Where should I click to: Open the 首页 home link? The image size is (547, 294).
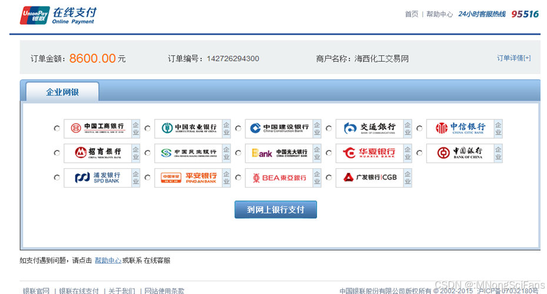point(412,14)
